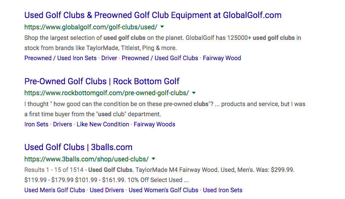345x199 pixels.
Task: Open the Used Golf Clubs 3balls.com title
Action: tap(78, 147)
